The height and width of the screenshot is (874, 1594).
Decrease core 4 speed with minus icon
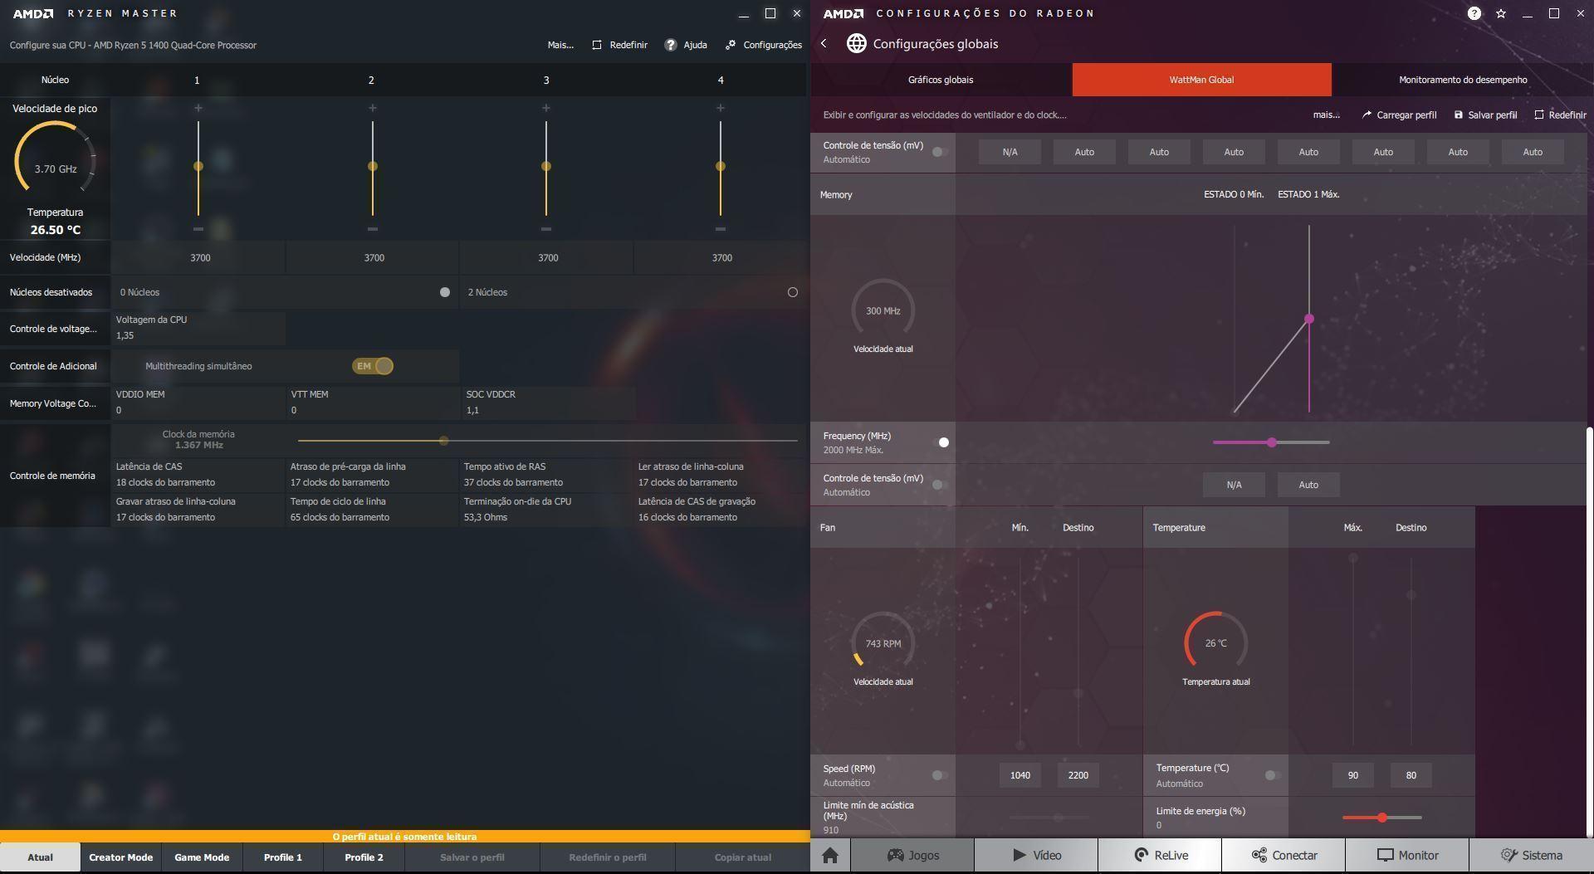coord(721,228)
